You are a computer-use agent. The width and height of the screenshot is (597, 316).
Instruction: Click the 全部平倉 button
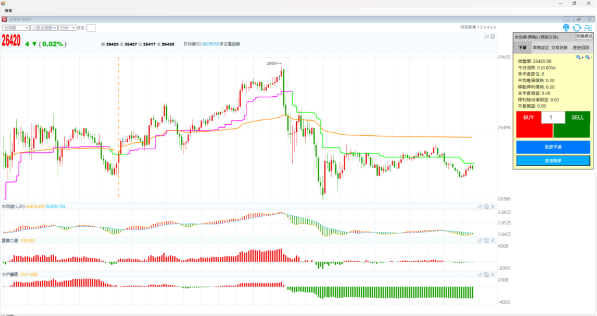(x=553, y=147)
